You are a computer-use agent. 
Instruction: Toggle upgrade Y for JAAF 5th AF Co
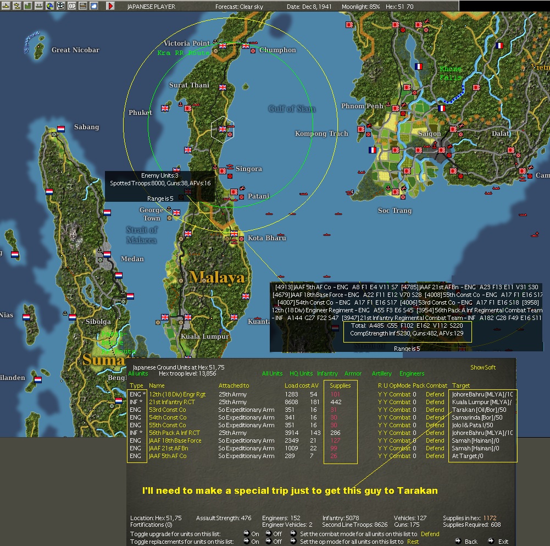tap(385, 456)
